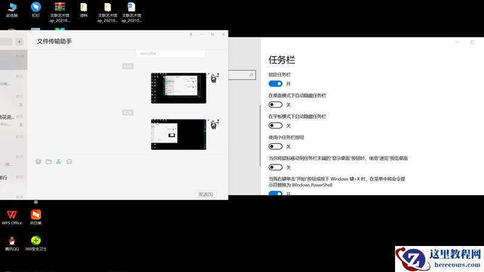The image size is (484, 272).
Task: Open the emoji picker in WeChat chat
Action: pos(38,161)
